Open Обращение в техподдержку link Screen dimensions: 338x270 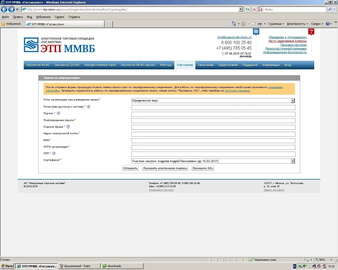(x=288, y=37)
